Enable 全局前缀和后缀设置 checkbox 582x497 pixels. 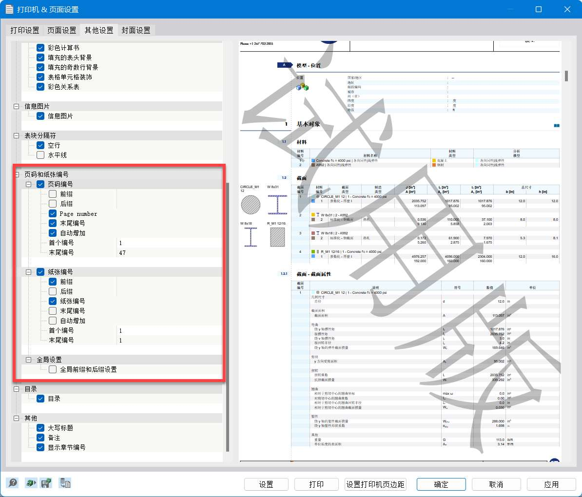pyautogui.click(x=53, y=369)
